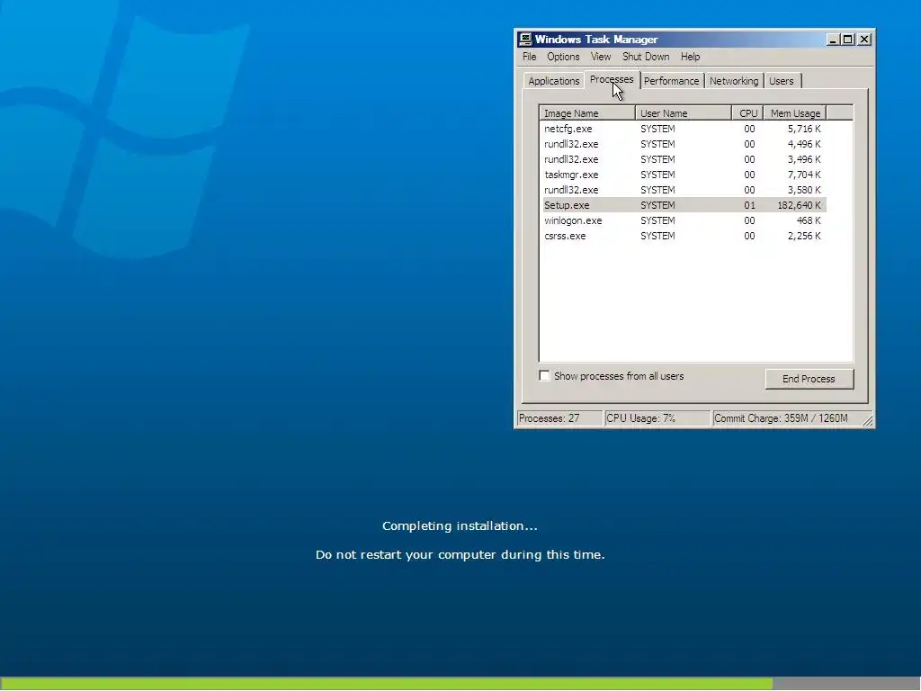Click the 7,704 K memory value

click(804, 175)
